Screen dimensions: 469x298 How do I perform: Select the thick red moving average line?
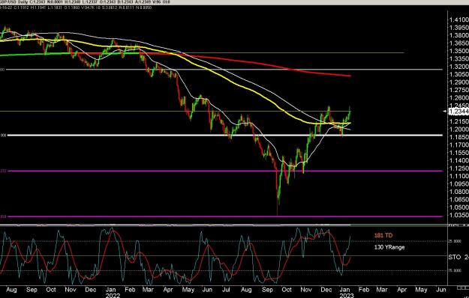269,66
